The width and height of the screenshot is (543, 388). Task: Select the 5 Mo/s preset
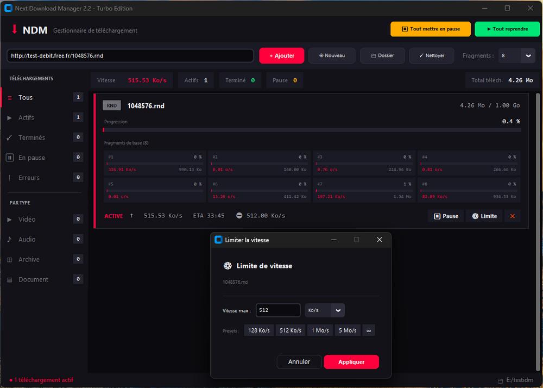tap(348, 330)
